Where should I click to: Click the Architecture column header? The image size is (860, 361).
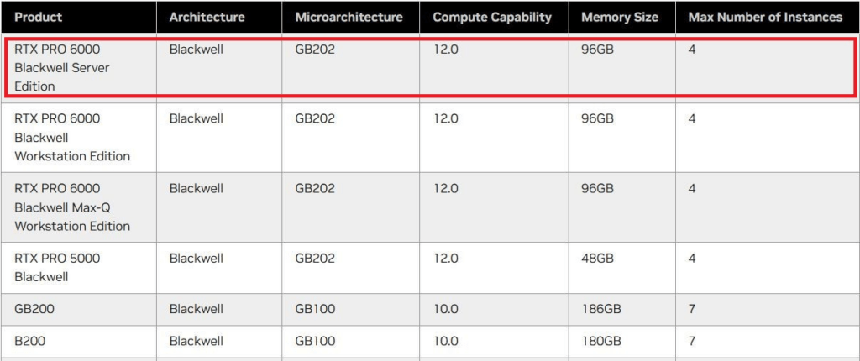click(207, 17)
